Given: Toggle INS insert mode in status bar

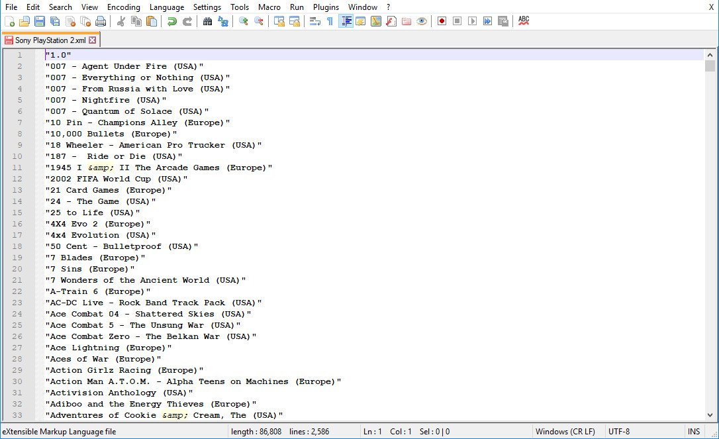Looking at the screenshot, I should [x=694, y=432].
